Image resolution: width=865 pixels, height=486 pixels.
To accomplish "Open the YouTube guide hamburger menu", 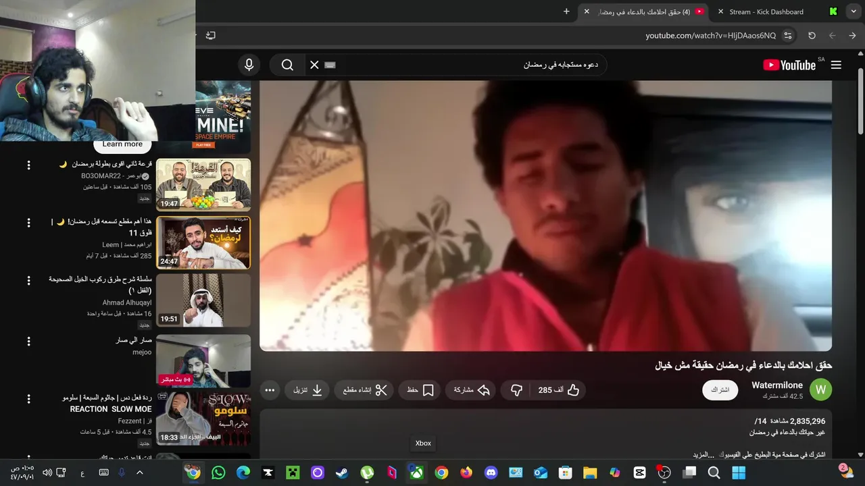I will pyautogui.click(x=836, y=65).
